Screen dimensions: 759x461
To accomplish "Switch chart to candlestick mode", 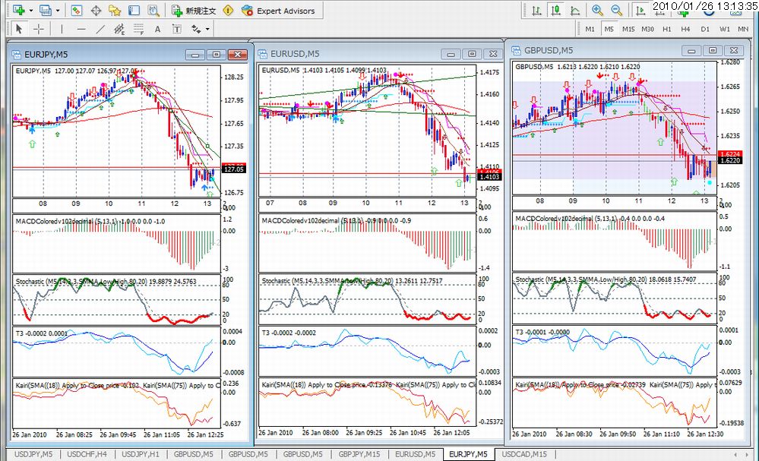I will 556,11.
